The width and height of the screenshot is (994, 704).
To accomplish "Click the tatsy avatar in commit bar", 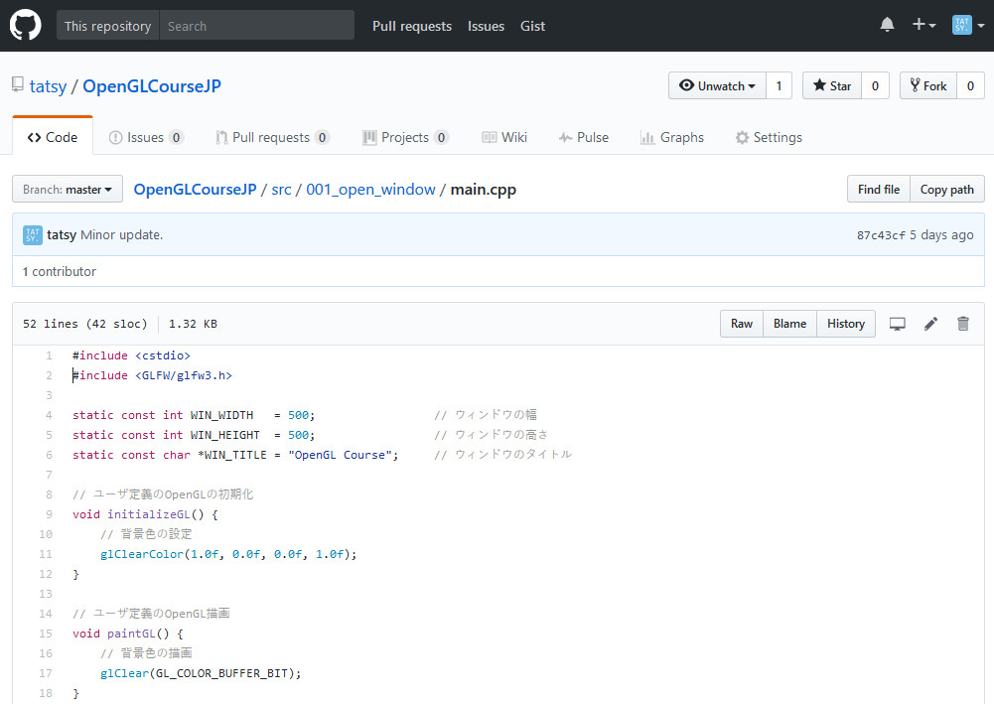I will click(x=33, y=235).
